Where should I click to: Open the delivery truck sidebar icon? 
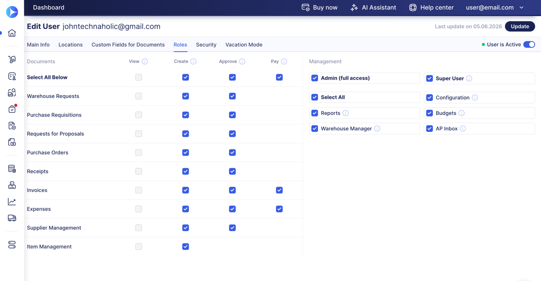12,218
